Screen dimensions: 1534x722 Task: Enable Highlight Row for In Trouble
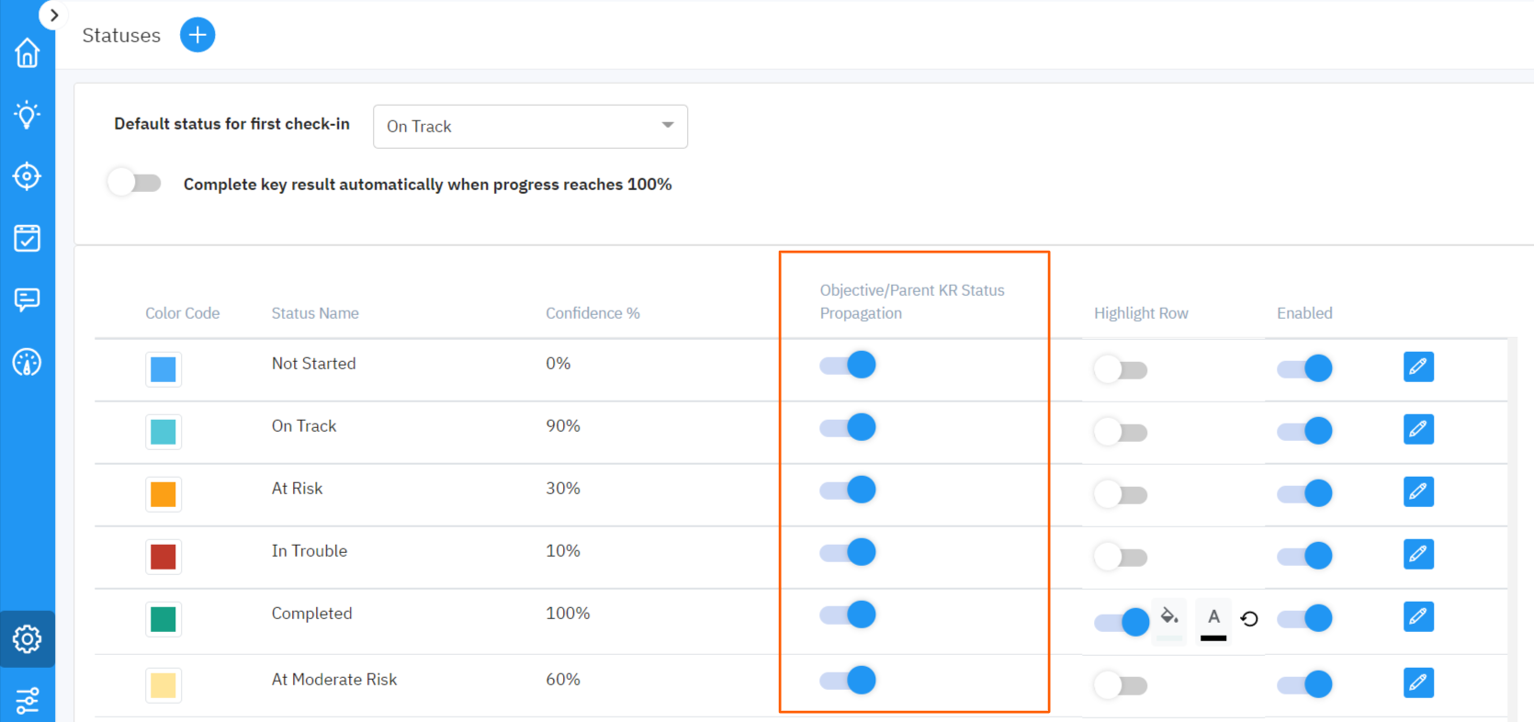tap(1121, 557)
